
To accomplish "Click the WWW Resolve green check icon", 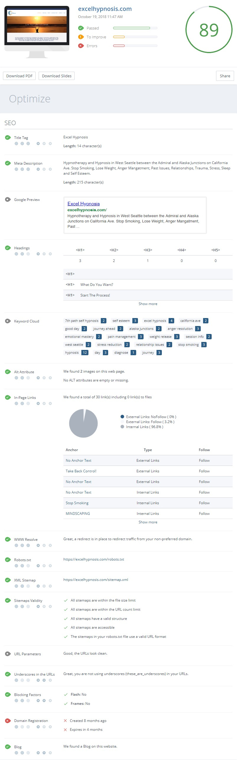I will click(x=8, y=539).
